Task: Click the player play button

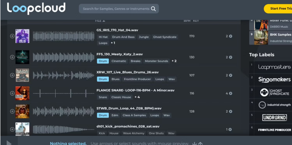Action: click(x=9, y=143)
